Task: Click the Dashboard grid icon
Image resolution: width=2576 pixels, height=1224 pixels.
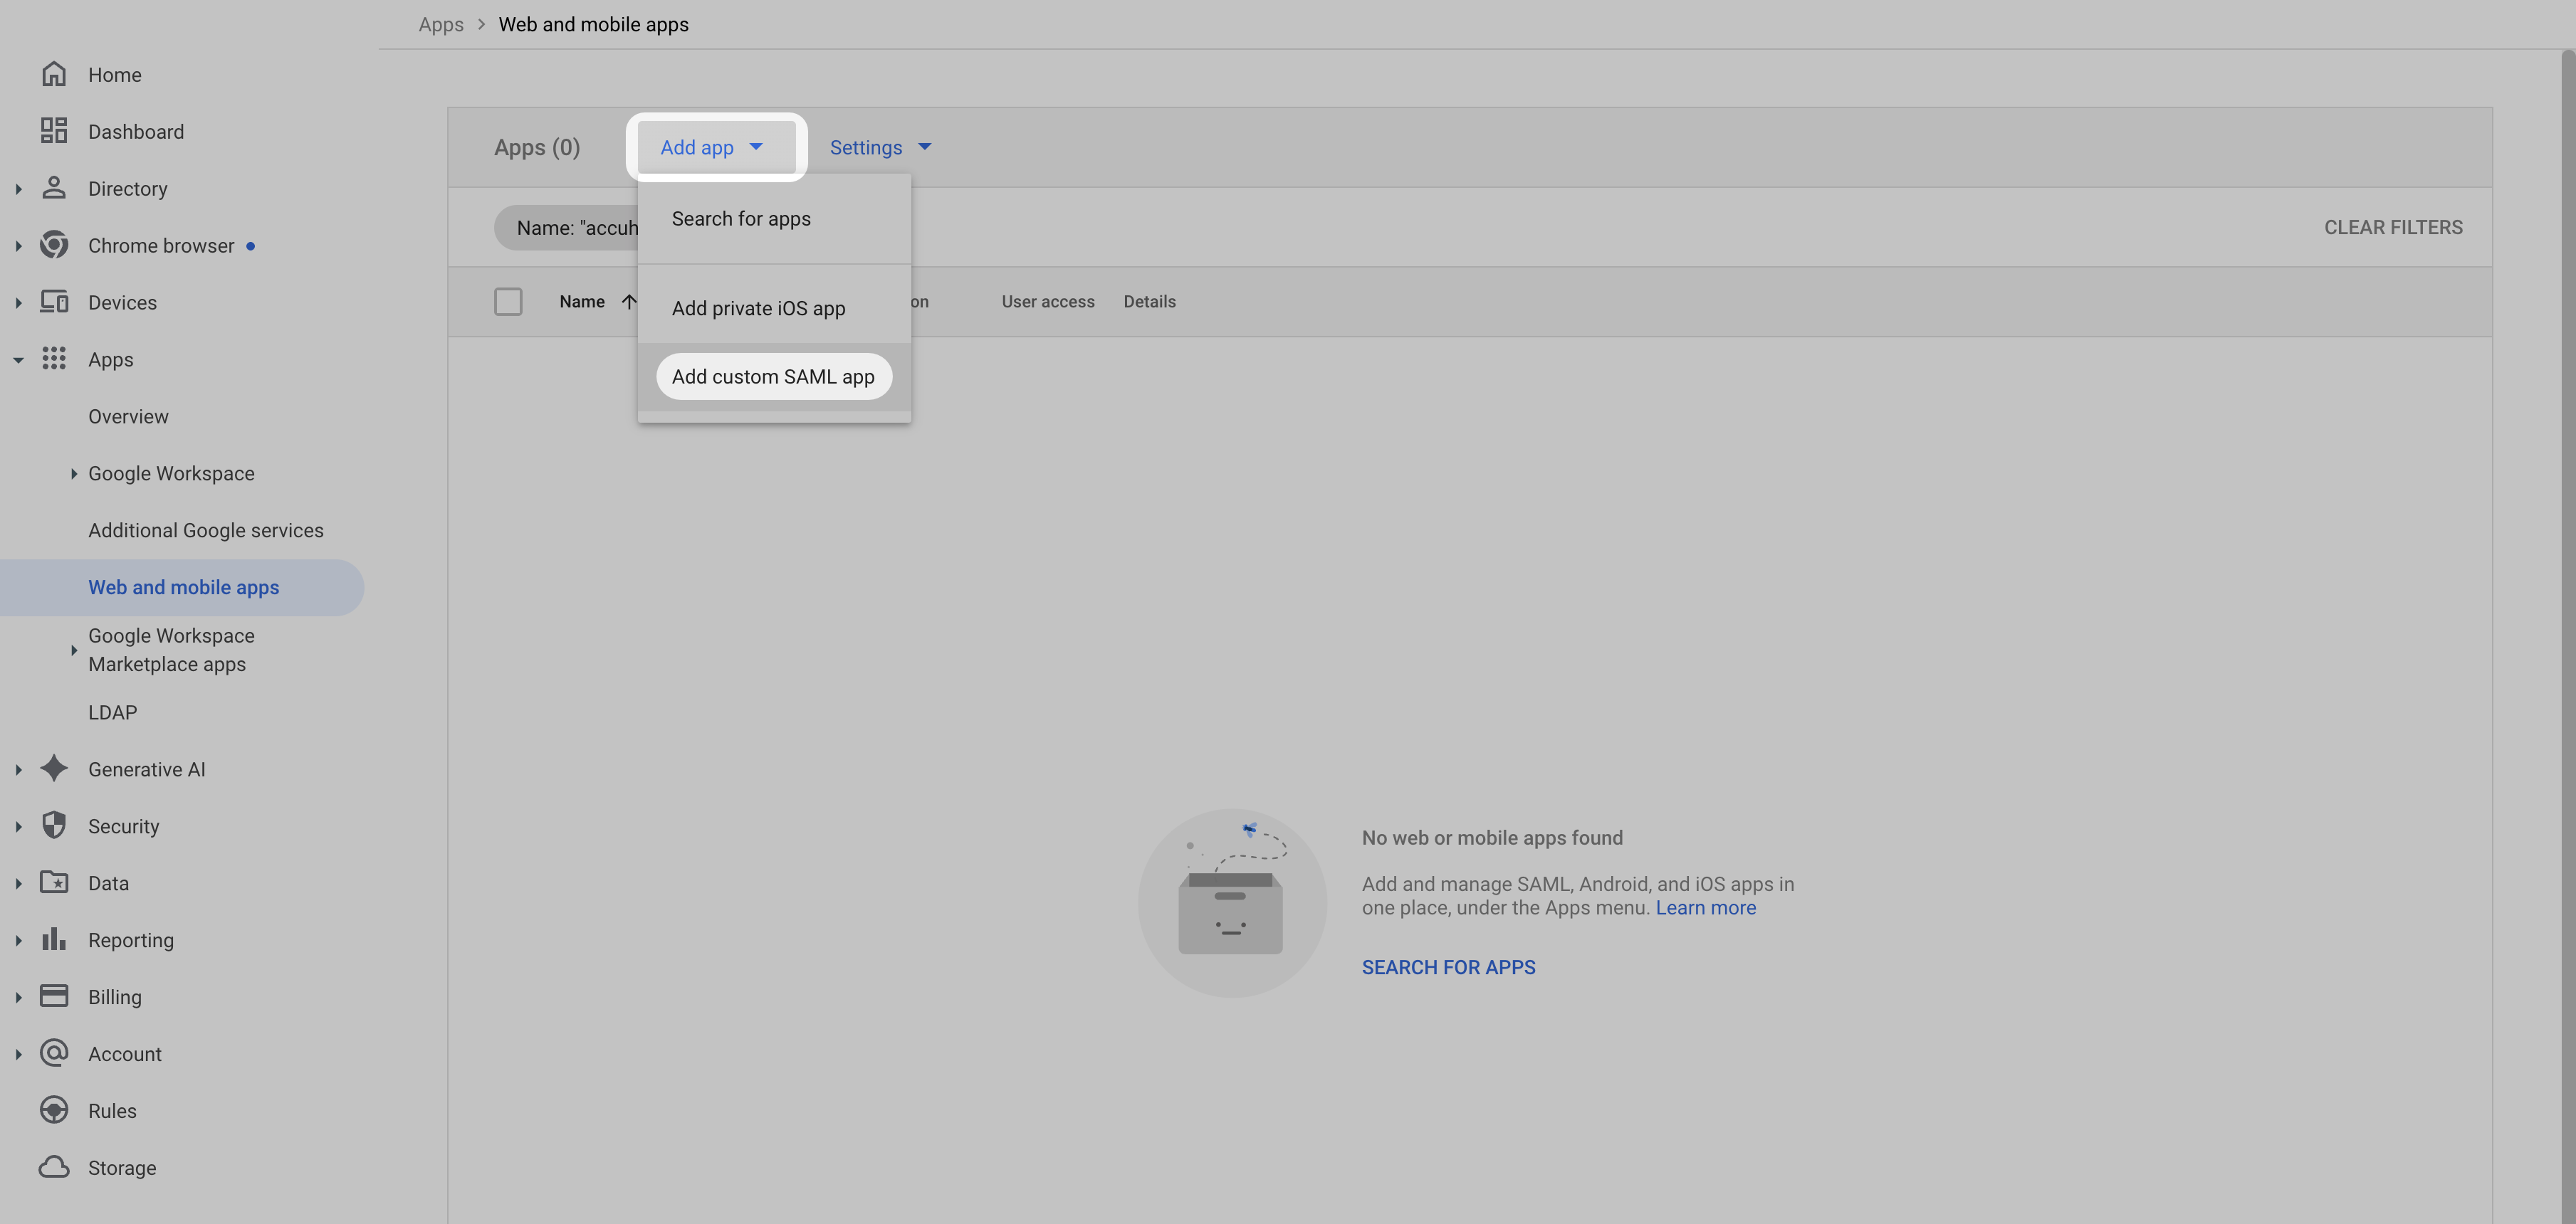Action: (54, 131)
